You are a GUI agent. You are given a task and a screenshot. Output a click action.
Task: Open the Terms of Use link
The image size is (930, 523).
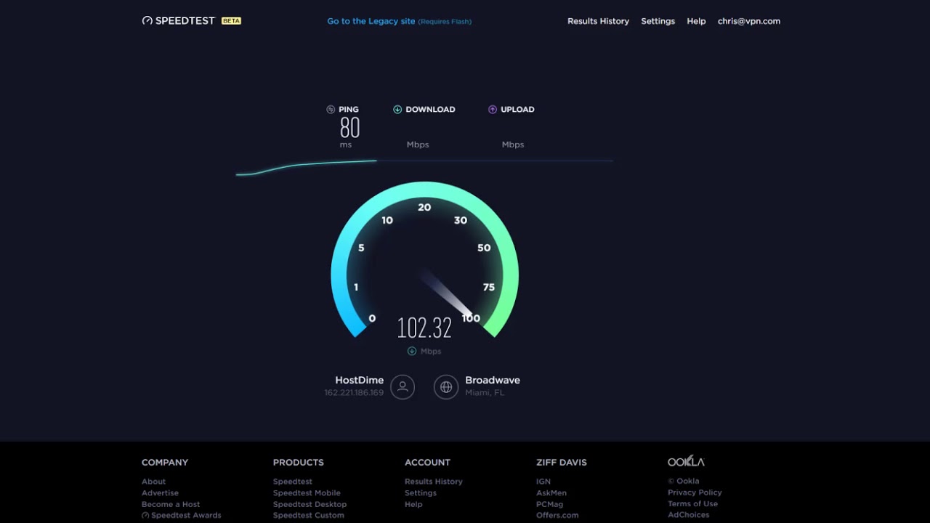692,503
